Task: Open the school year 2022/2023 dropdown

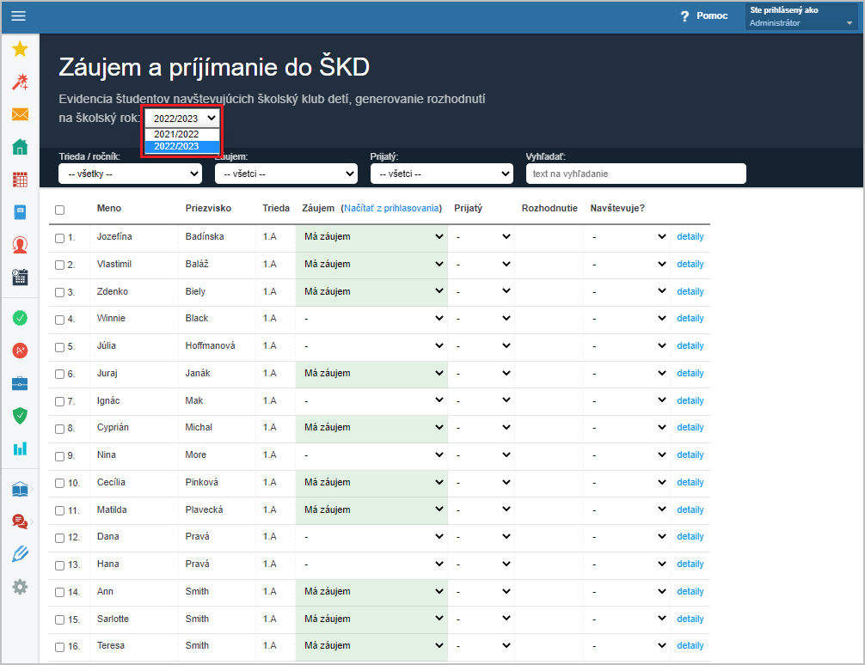Action: [182, 118]
